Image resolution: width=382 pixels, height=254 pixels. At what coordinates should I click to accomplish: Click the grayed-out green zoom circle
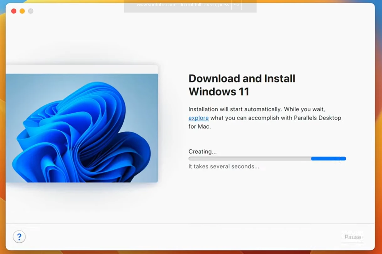30,11
